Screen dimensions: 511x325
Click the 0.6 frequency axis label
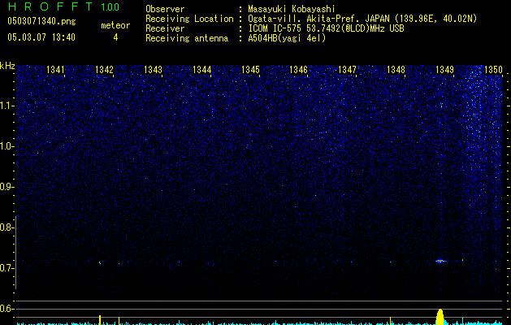pos(6,309)
